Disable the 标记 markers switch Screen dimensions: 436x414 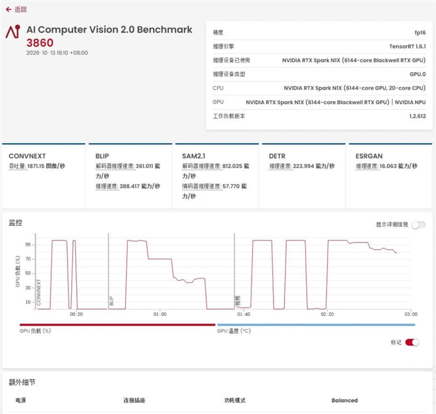tap(412, 342)
